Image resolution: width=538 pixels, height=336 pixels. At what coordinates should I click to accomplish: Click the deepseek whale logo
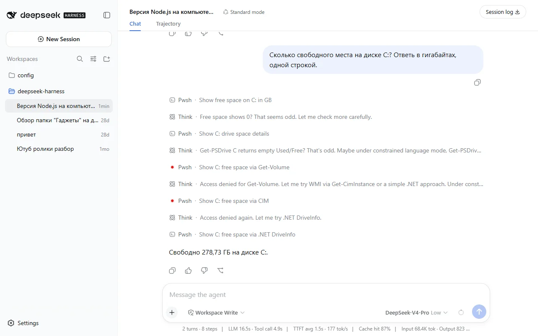pyautogui.click(x=12, y=15)
